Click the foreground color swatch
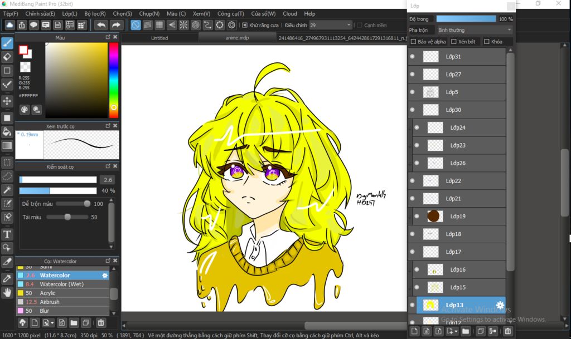The image size is (571, 339). (x=23, y=50)
